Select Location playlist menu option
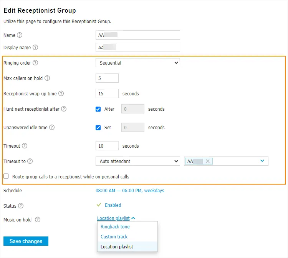288x258 pixels. click(127, 246)
